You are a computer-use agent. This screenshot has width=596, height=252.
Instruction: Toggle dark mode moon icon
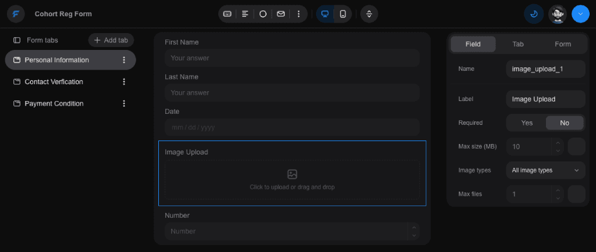pyautogui.click(x=534, y=14)
